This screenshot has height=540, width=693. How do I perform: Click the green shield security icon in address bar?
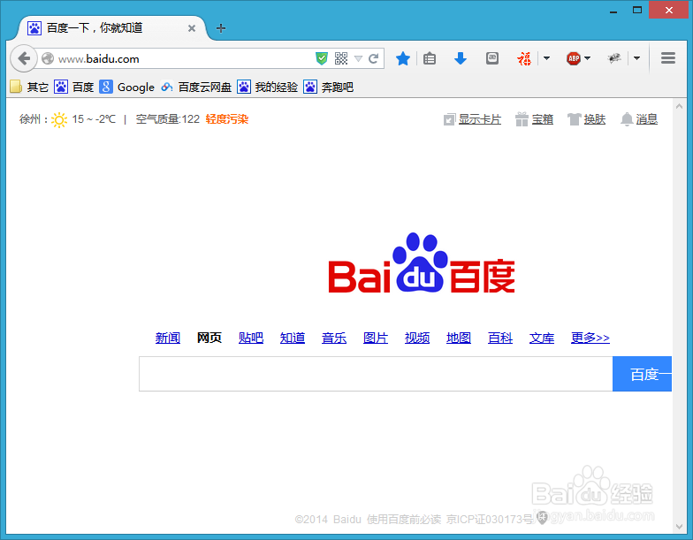[x=322, y=58]
